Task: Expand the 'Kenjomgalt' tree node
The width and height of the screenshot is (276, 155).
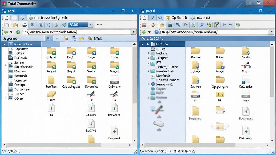Action: point(149,84)
